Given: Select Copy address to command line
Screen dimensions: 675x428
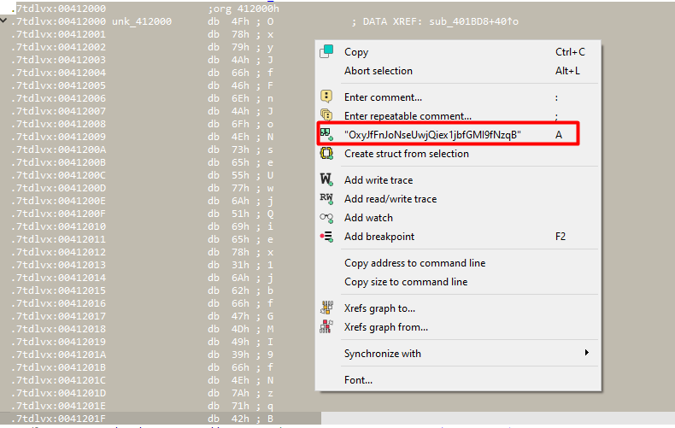Looking at the screenshot, I should (414, 263).
